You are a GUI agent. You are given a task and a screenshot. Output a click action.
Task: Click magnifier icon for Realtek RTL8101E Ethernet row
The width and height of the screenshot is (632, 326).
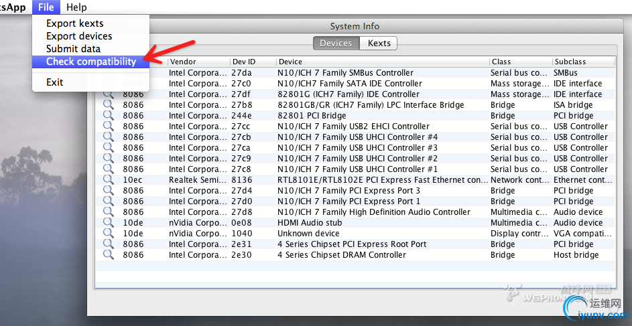point(108,179)
